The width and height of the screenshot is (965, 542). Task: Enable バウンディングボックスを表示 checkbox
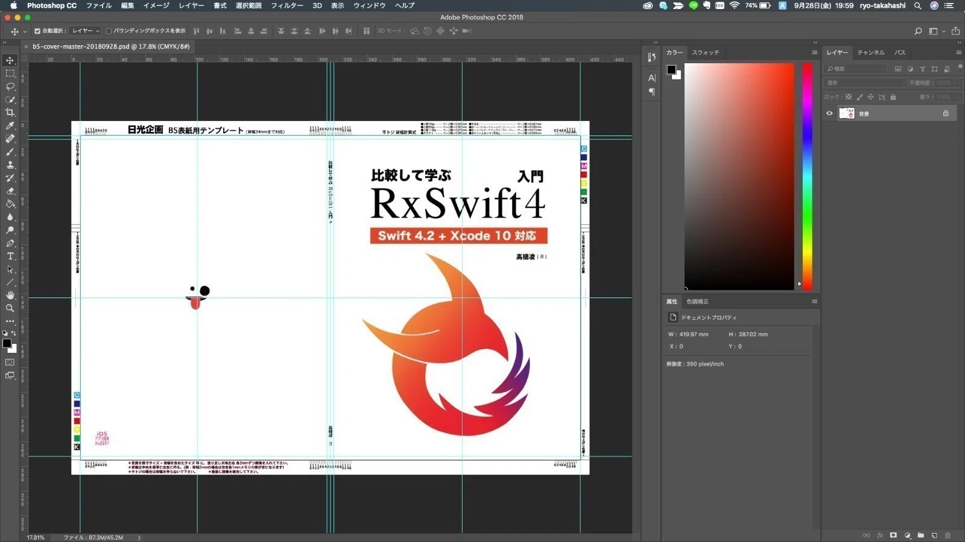click(109, 31)
